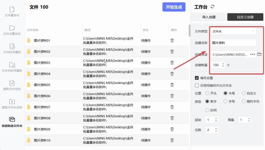The width and height of the screenshot is (265, 150).
Task: Select the 开头 position radio button
Action: 207,93
